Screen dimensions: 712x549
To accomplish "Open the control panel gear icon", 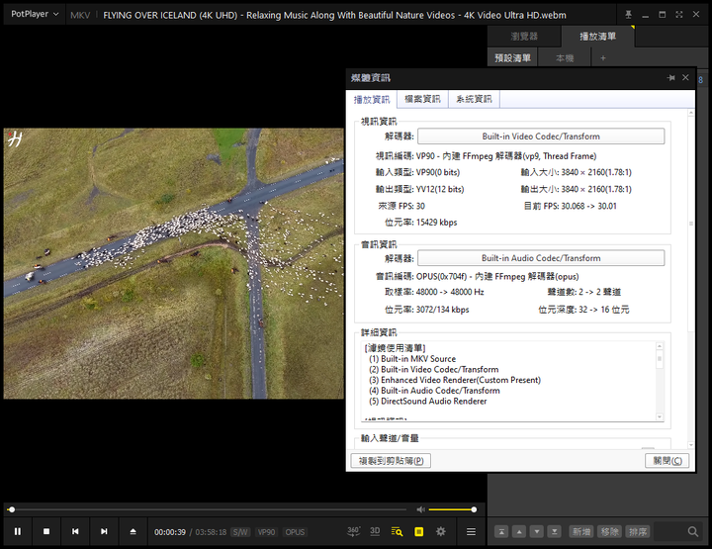I will coord(440,531).
